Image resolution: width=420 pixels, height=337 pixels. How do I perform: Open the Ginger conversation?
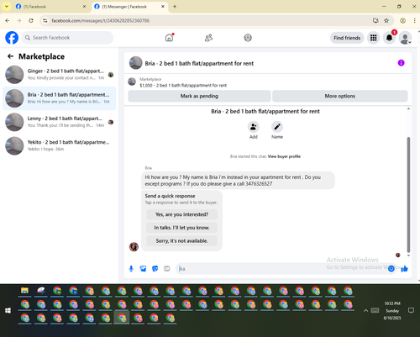tap(59, 75)
